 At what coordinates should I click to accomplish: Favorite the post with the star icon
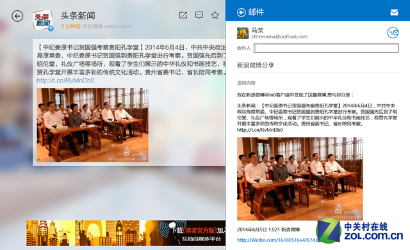pyautogui.click(x=215, y=15)
